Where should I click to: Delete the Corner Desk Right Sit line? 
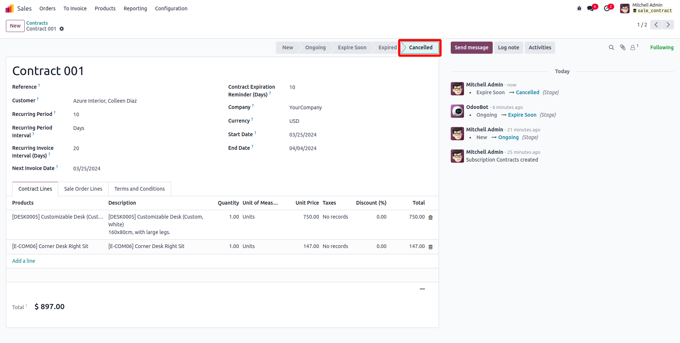(431, 247)
